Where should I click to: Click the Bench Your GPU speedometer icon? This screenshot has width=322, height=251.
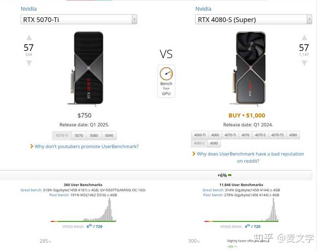[166, 74]
